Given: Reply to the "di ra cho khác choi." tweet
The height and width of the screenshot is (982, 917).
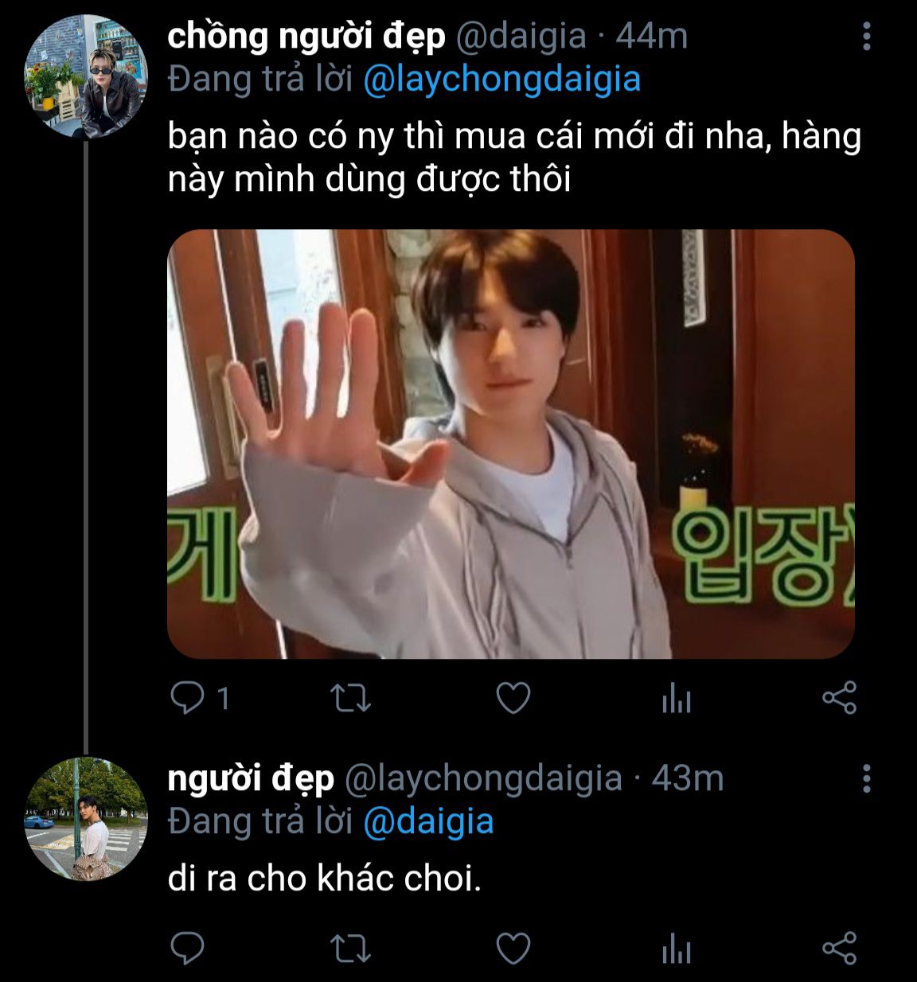Looking at the screenshot, I should 189,949.
